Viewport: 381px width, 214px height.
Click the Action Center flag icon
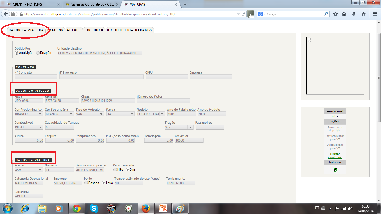pyautogui.click(x=337, y=208)
